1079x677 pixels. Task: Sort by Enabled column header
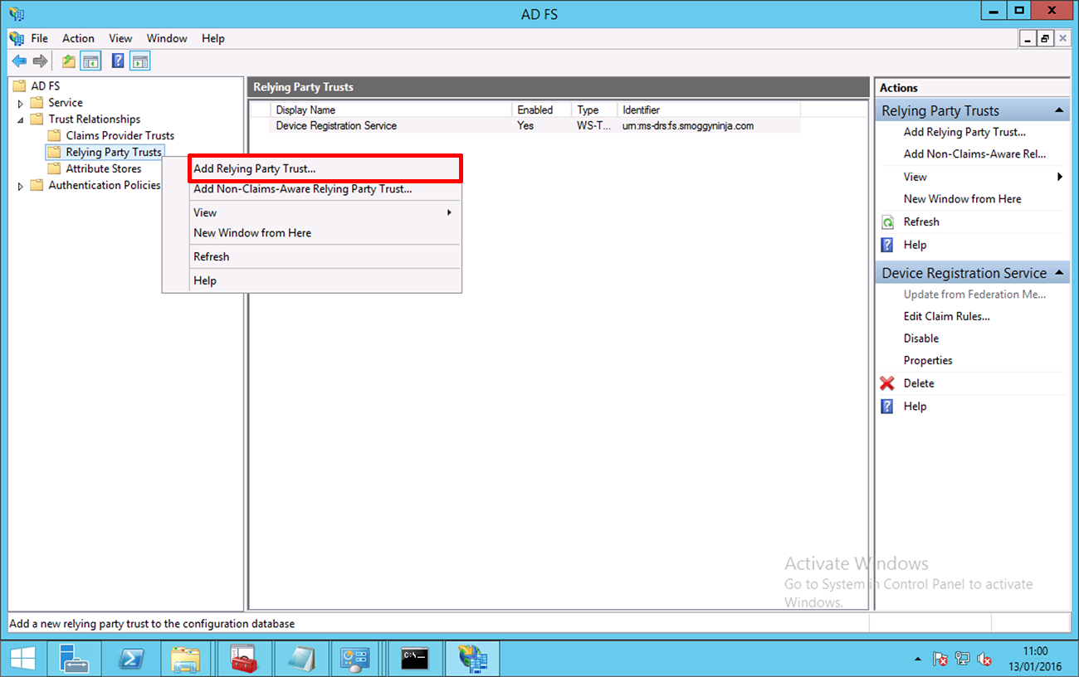542,110
